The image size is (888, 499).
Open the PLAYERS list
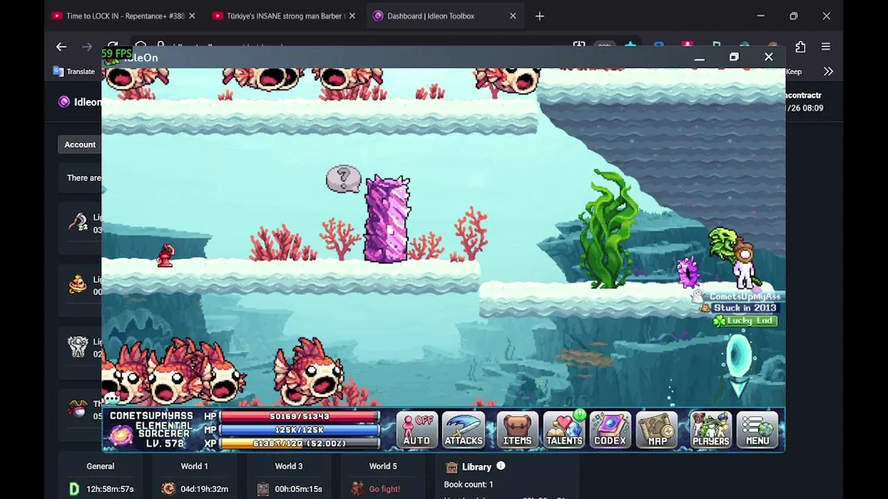(x=710, y=429)
